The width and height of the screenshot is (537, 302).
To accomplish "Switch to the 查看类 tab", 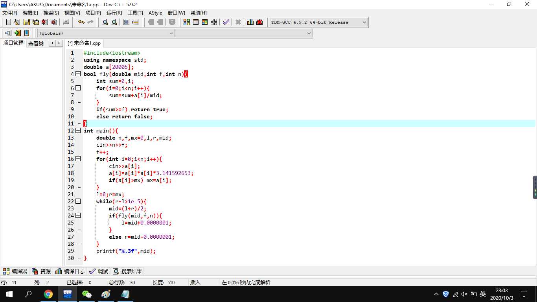I will coord(36,44).
